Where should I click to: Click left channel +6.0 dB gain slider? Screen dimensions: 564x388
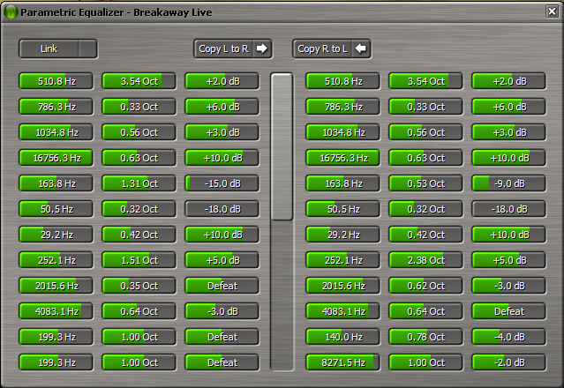(222, 107)
